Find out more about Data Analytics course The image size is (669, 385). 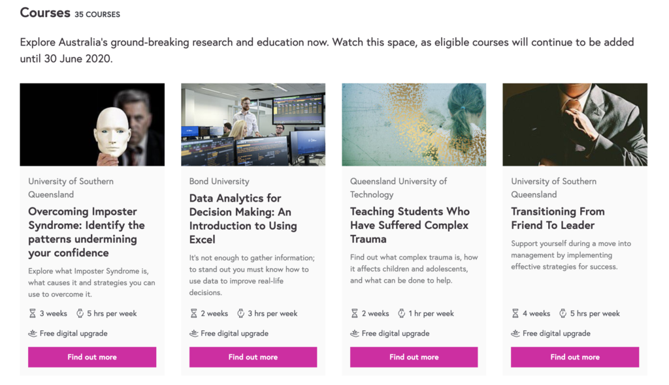pyautogui.click(x=253, y=357)
